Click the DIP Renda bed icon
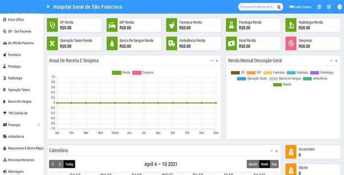The image size is (344, 175). pyautogui.click(x=112, y=25)
